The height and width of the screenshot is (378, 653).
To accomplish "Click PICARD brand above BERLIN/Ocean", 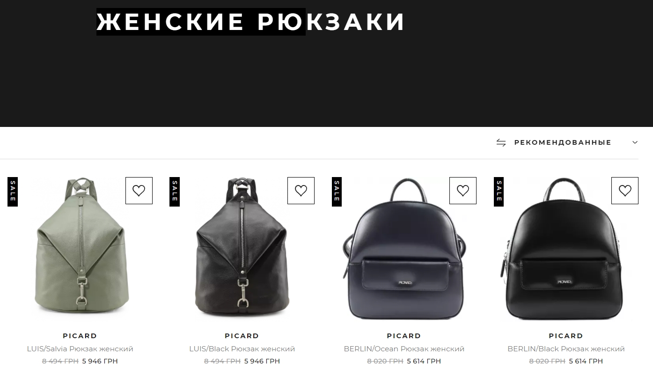I will pyautogui.click(x=404, y=336).
